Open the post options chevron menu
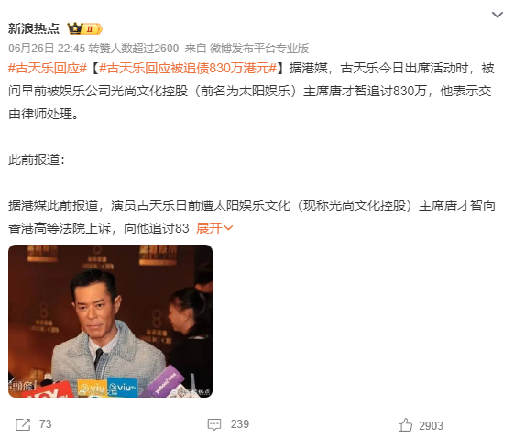The image size is (514, 438). click(497, 15)
